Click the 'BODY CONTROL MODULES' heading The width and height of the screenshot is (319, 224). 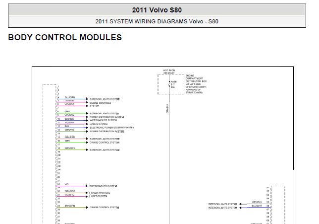(65, 37)
